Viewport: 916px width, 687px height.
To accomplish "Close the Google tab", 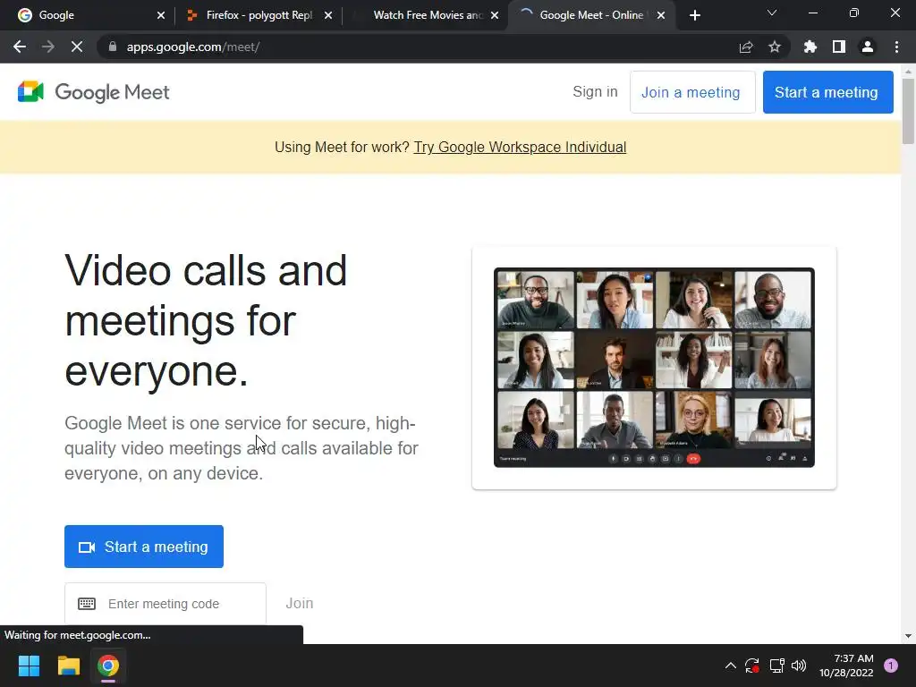I will [161, 15].
